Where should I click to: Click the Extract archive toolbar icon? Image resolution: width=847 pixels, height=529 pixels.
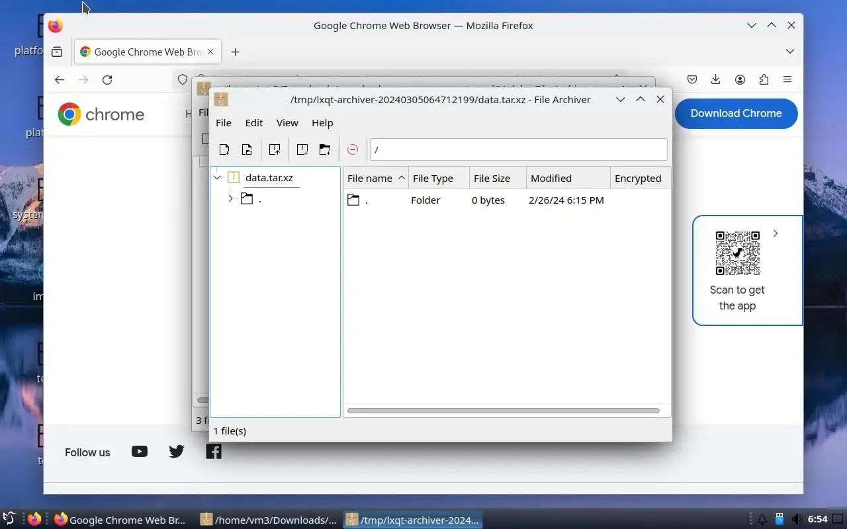[275, 149]
